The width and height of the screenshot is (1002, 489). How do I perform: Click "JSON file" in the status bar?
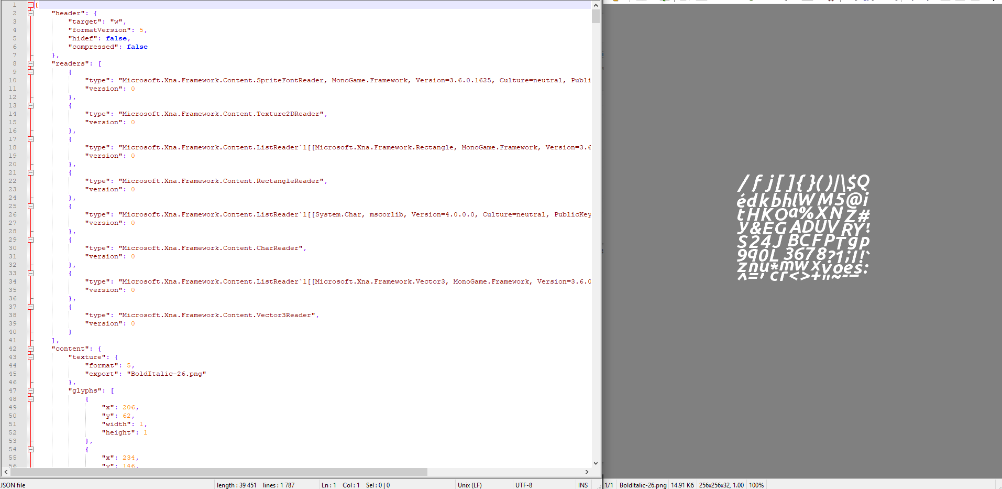(13, 485)
